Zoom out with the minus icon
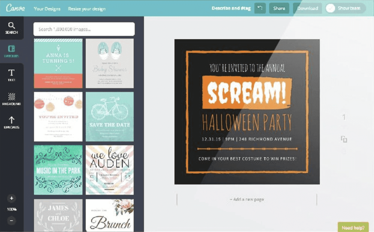Viewport: 374px width, 232px height. 11,220
